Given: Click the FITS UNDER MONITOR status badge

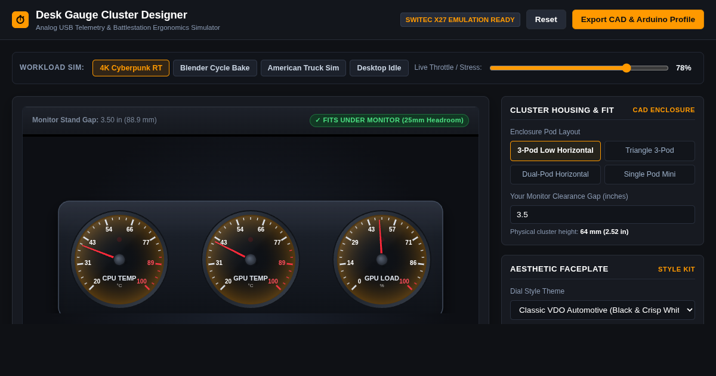Looking at the screenshot, I should coord(389,121).
